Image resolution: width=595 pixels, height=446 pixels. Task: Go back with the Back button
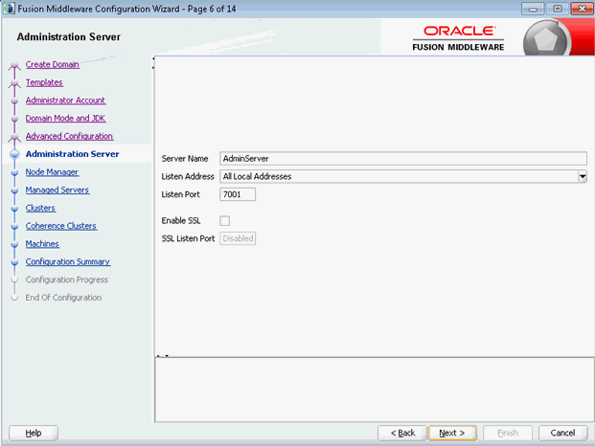coord(402,433)
